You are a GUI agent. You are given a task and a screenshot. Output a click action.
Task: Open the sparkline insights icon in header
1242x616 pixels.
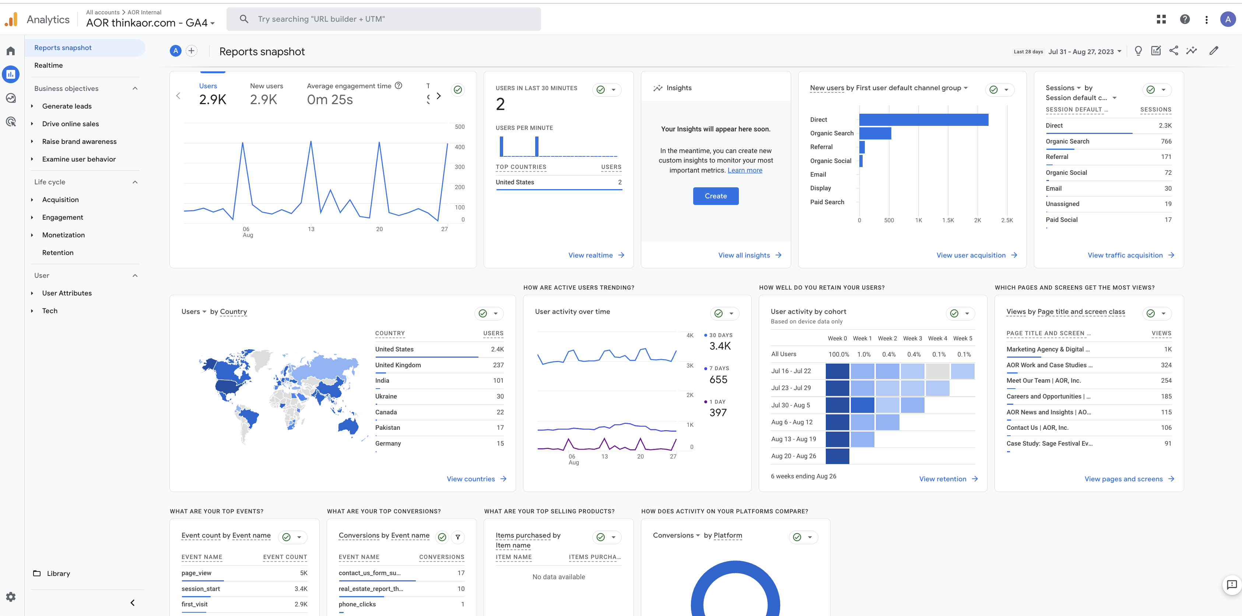point(1192,50)
